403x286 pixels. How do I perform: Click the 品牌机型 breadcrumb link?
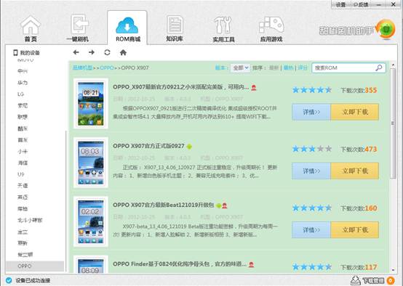click(82, 68)
